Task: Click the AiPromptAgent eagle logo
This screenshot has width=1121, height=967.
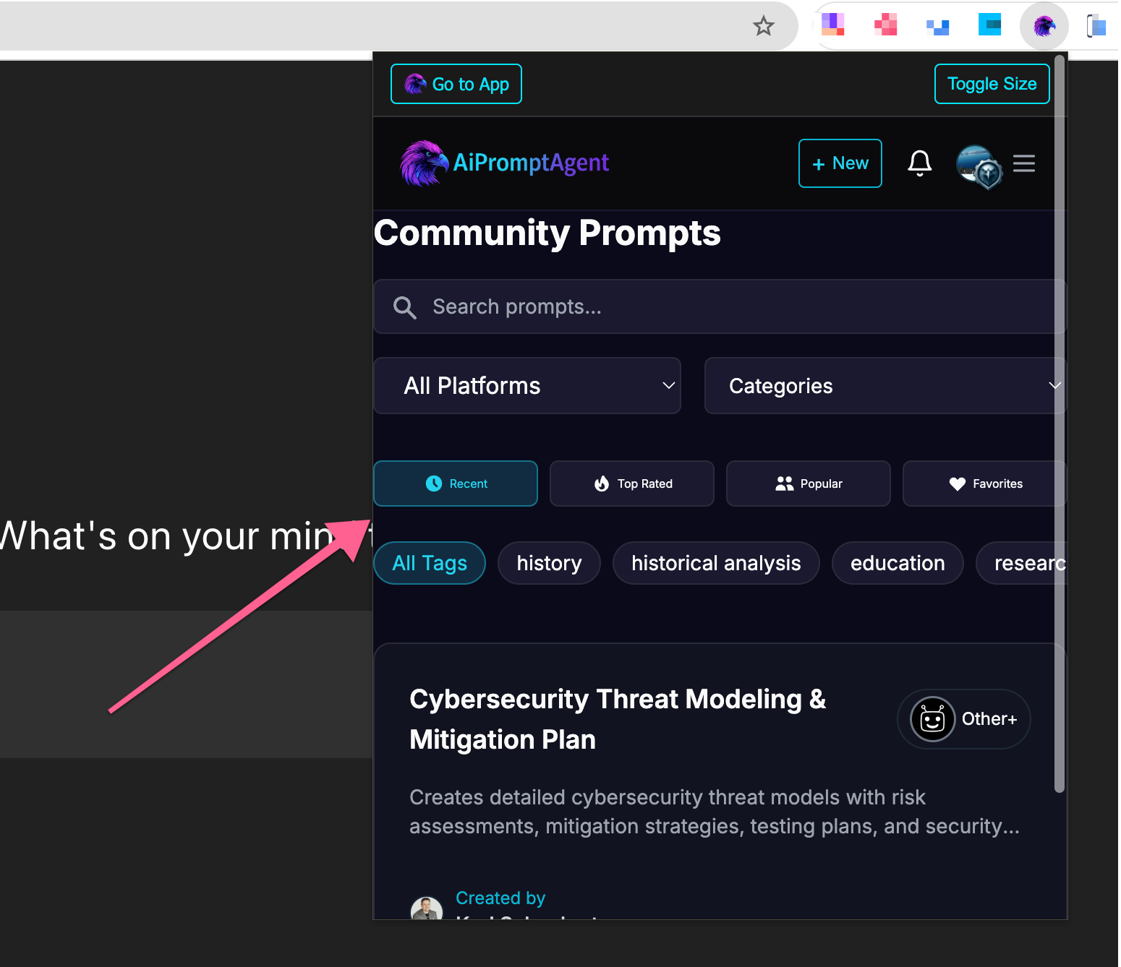Action: click(424, 163)
